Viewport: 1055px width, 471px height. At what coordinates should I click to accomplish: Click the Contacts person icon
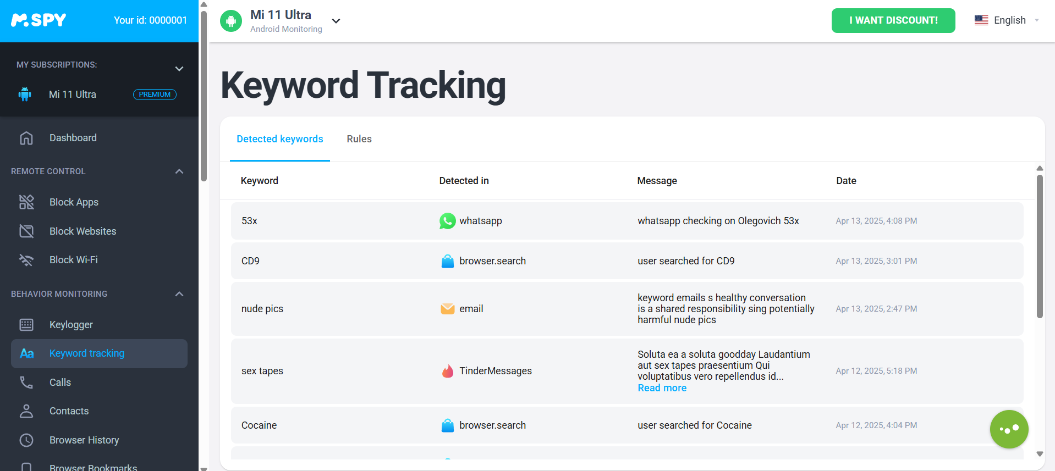(26, 411)
